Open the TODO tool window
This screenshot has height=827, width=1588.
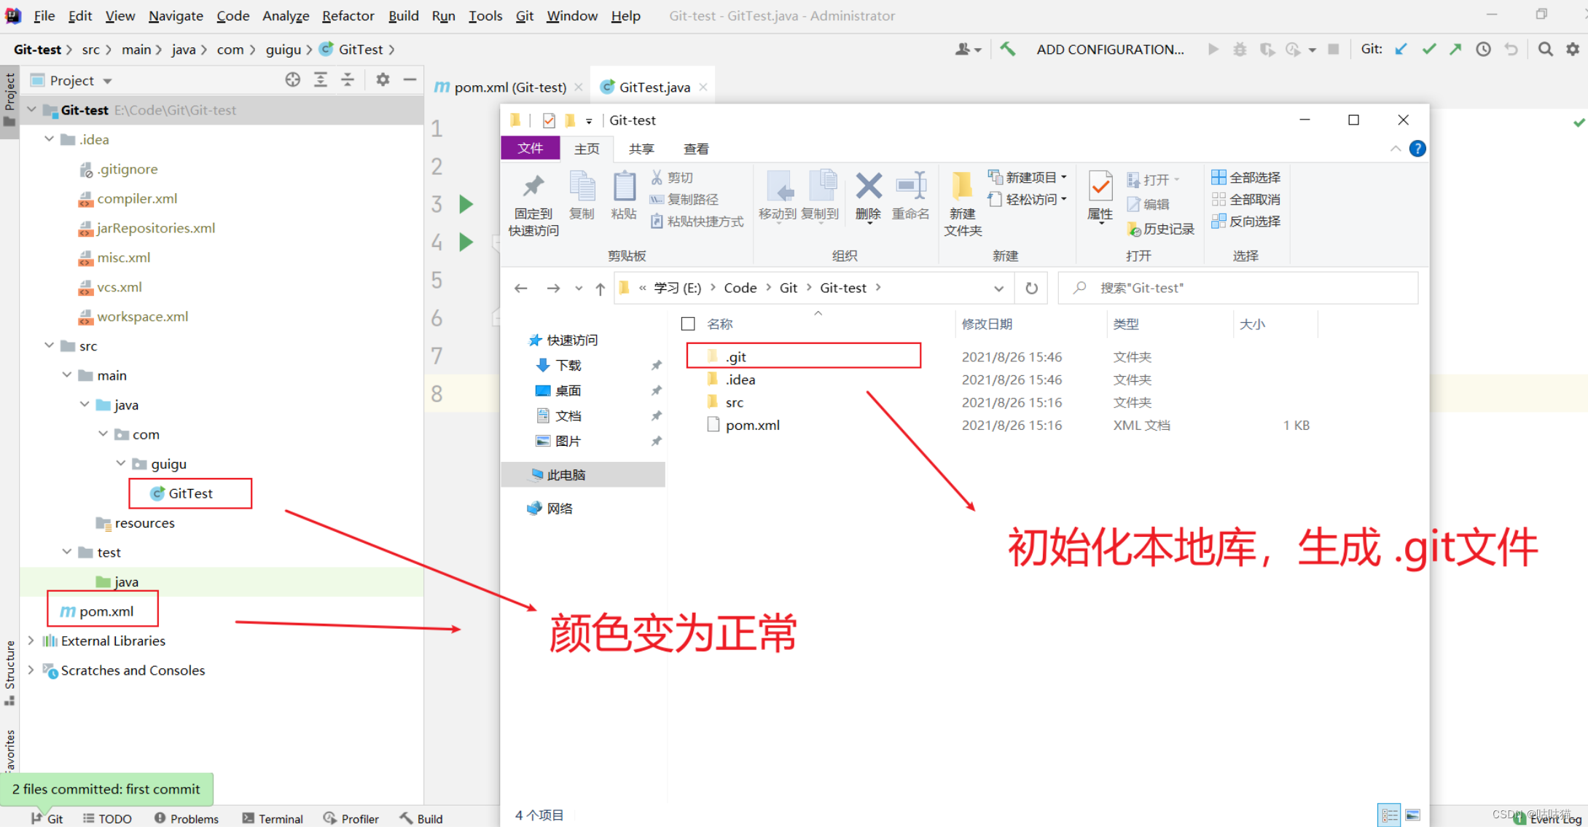point(107,818)
